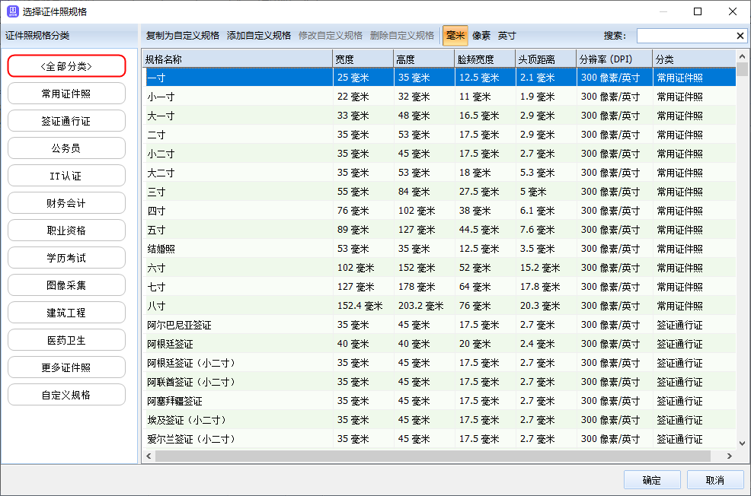This screenshot has width=751, height=496.
Task: Click the app icon in title bar
Action: click(x=11, y=11)
